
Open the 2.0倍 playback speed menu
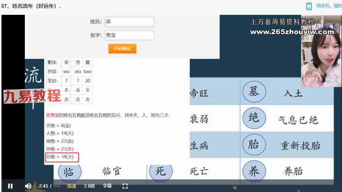coord(89,186)
